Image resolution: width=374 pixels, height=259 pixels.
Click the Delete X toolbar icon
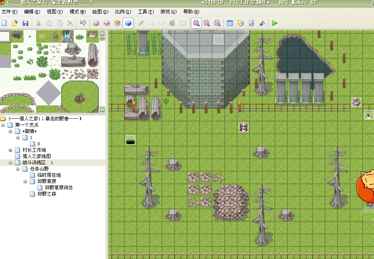pyautogui.click(x=70, y=23)
